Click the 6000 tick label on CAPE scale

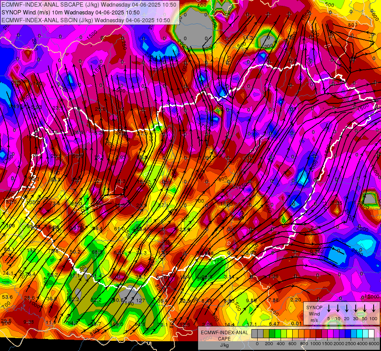(x=374, y=344)
